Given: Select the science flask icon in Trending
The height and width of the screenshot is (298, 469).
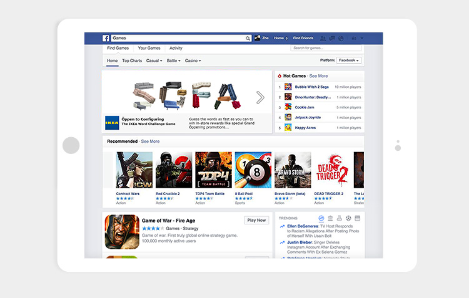Looking at the screenshot, I should coord(339,218).
